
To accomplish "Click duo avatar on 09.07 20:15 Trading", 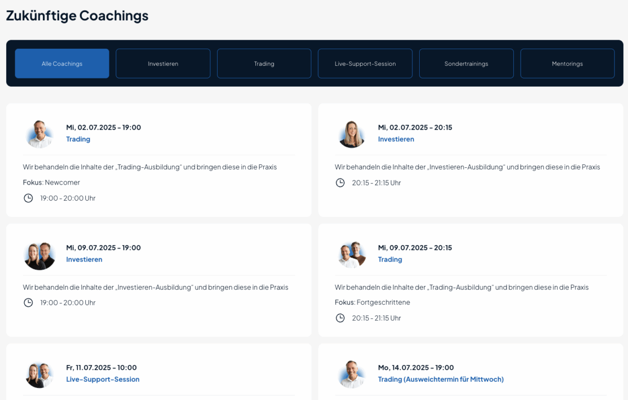I will click(x=352, y=255).
